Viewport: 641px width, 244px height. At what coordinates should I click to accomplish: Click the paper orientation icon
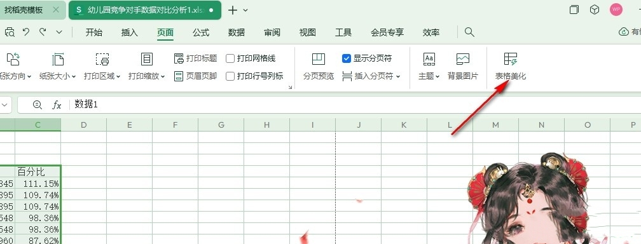(13, 59)
